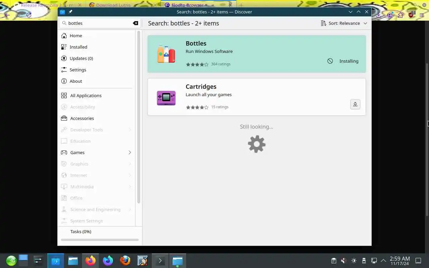429x268 pixels.
Task: Click the show desktop button
Action: 418,261
